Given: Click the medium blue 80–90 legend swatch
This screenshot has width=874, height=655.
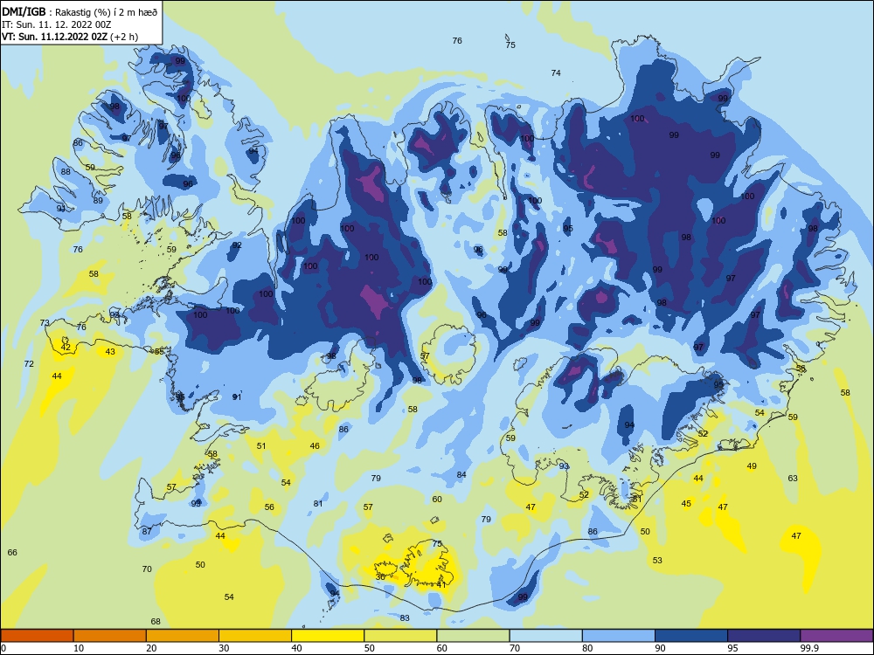Looking at the screenshot, I should 618,636.
